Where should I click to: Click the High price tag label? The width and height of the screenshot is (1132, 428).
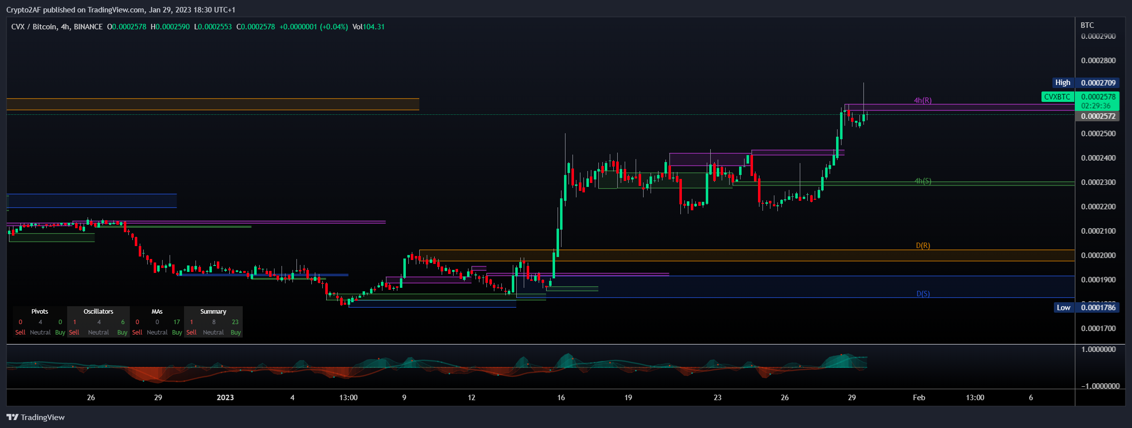tap(1063, 83)
